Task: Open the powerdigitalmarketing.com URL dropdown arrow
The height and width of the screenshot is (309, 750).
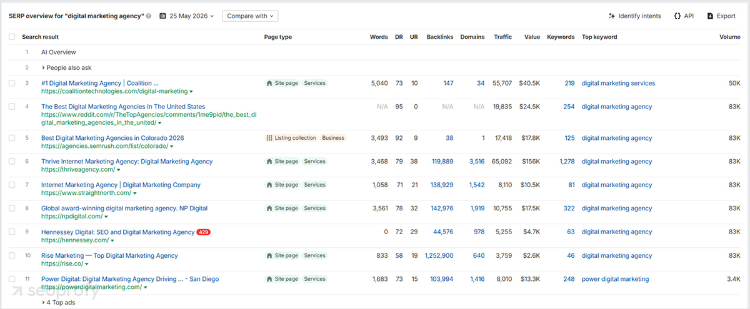Action: (146, 287)
